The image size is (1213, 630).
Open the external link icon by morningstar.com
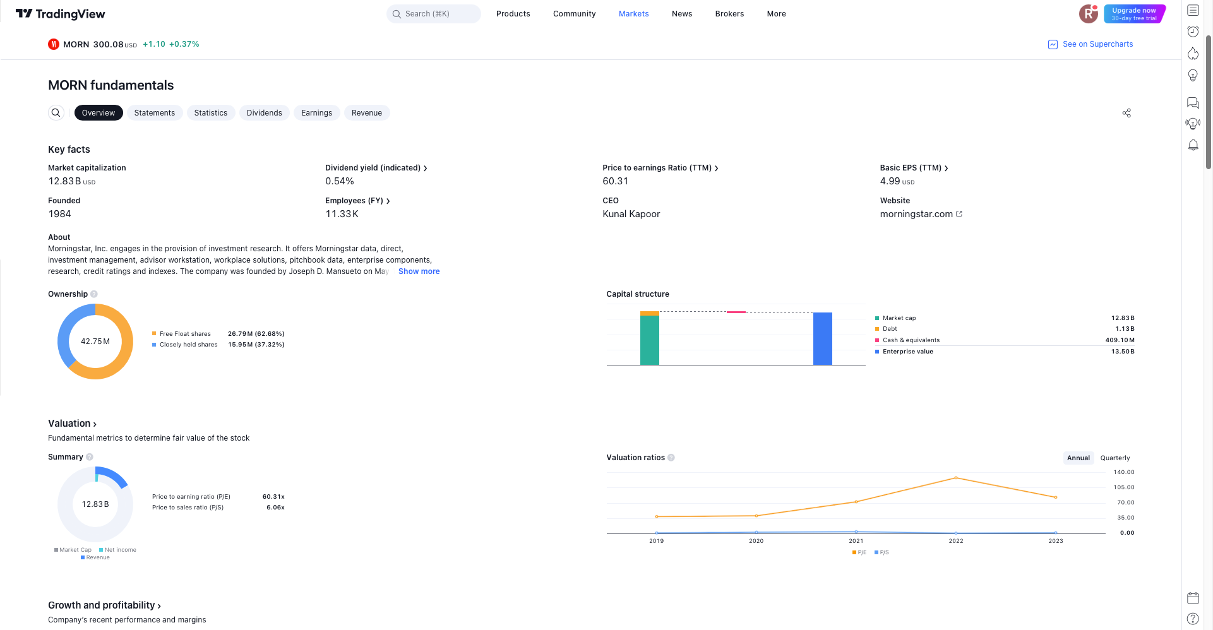[959, 214]
